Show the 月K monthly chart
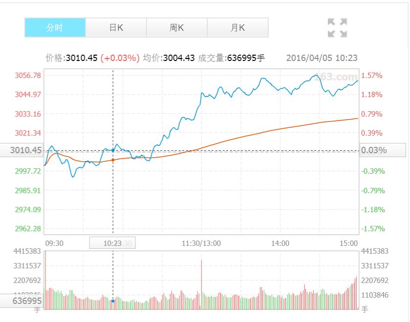The width and height of the screenshot is (410, 322). pos(237,28)
